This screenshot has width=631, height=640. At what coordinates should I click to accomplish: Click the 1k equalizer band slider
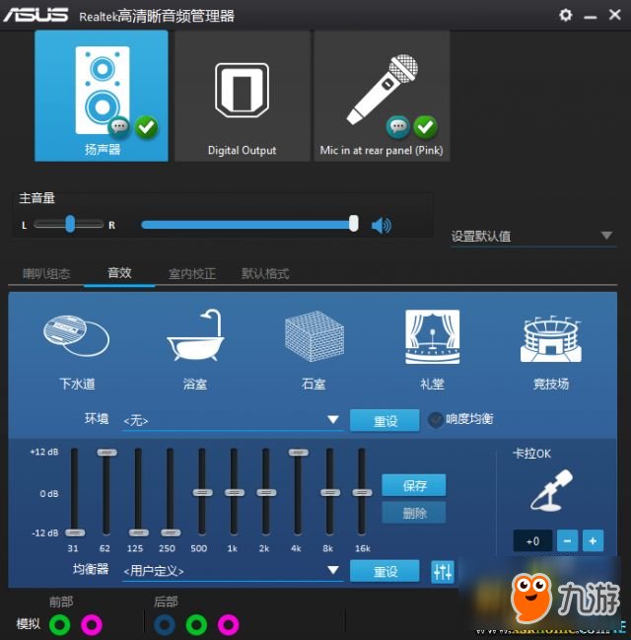pyautogui.click(x=235, y=493)
